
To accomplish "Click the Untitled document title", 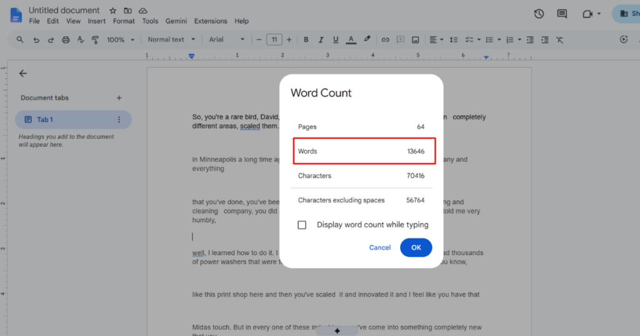I will point(64,11).
